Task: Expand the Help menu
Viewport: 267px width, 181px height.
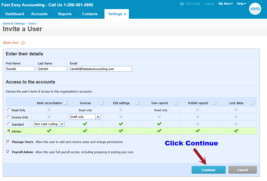Action: pyautogui.click(x=241, y=4)
